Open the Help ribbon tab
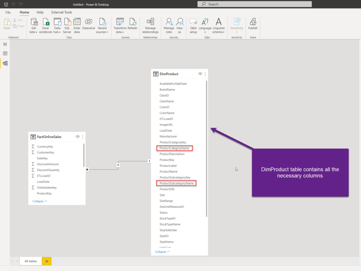 (40, 12)
